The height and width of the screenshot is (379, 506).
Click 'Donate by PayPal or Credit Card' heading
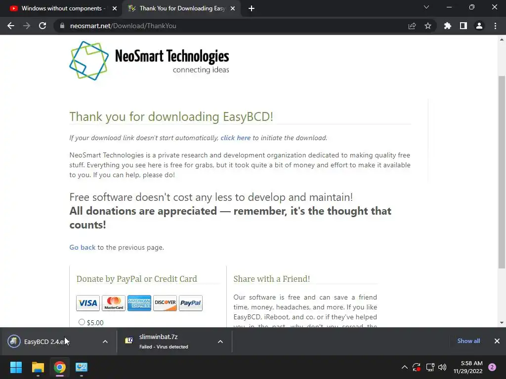tap(136, 279)
